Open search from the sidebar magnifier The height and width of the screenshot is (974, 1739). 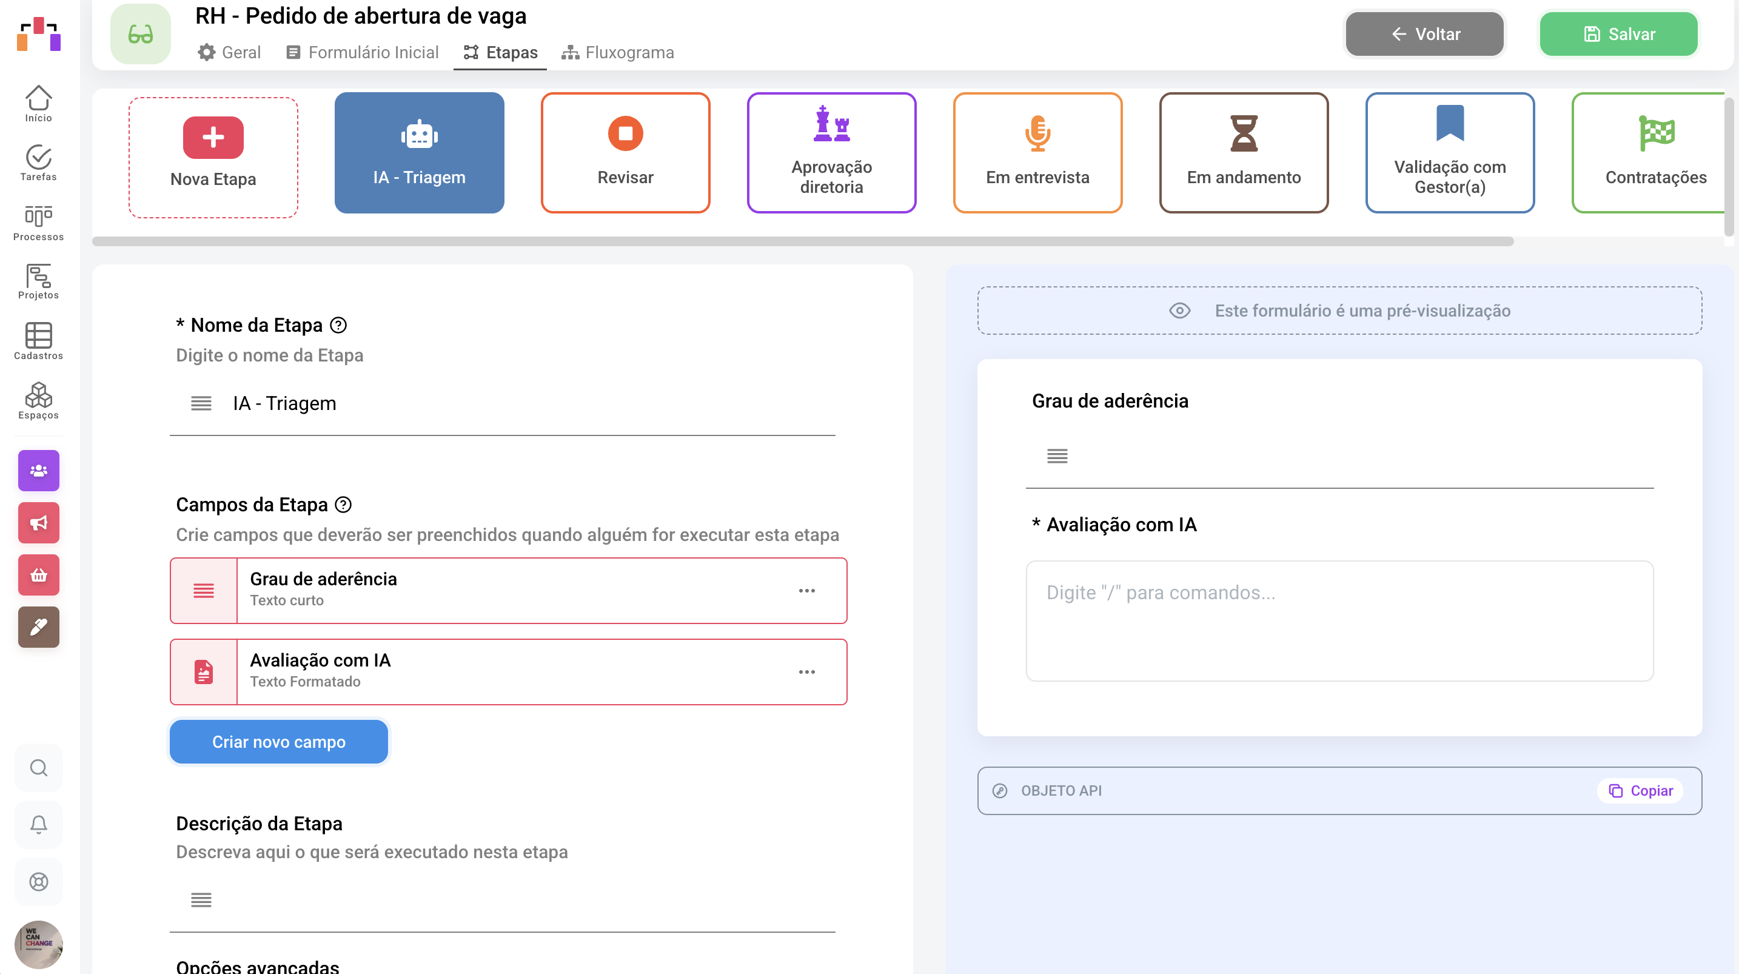coord(38,767)
